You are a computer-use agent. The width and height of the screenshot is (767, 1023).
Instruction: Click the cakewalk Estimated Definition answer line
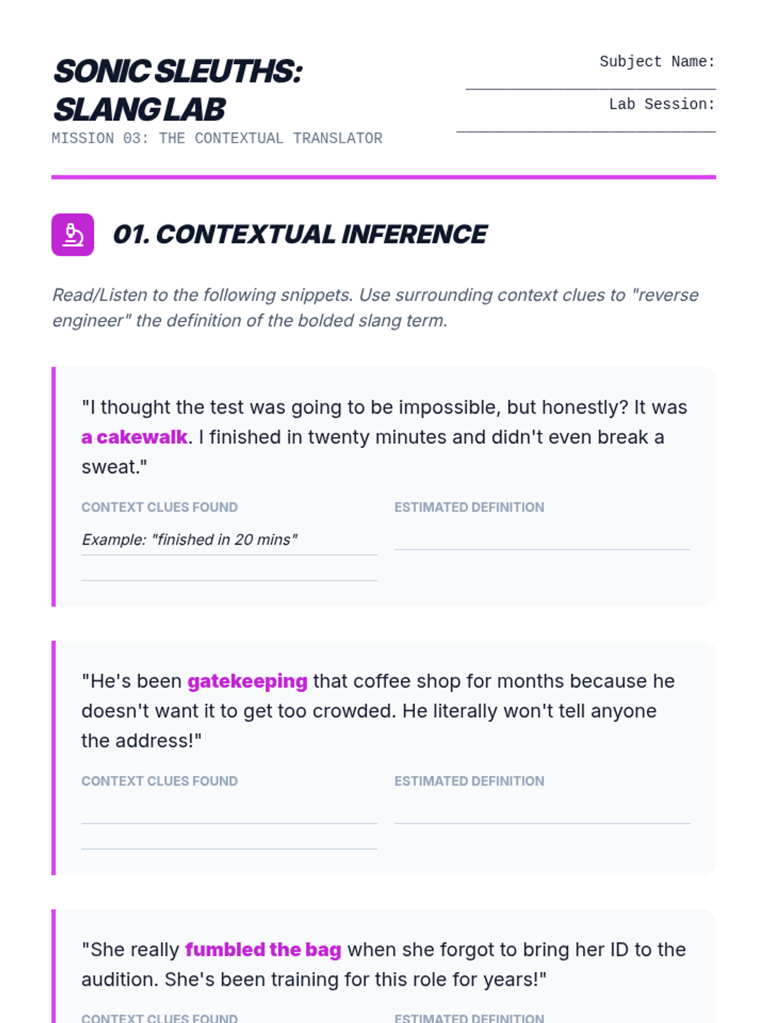pyautogui.click(x=542, y=540)
